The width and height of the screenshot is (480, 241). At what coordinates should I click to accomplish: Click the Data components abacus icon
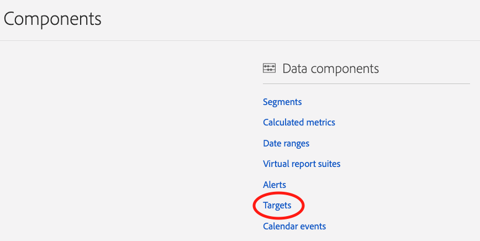269,69
